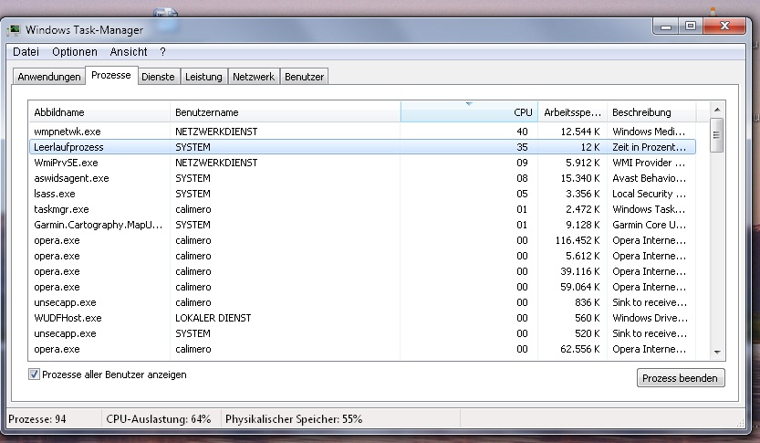Select unsecapp.exe run by SYSTEM
This screenshot has width=760, height=443.
[362, 333]
